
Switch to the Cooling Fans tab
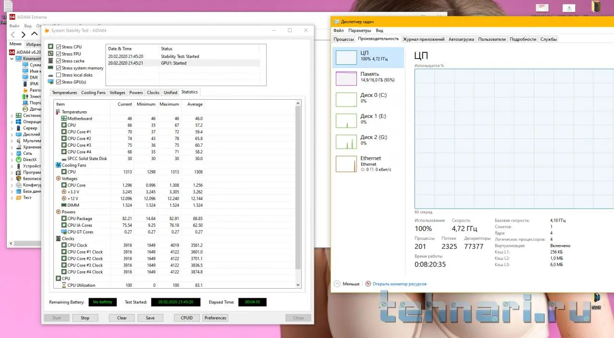93,93
